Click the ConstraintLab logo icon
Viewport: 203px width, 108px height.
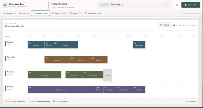(x=5, y=5)
